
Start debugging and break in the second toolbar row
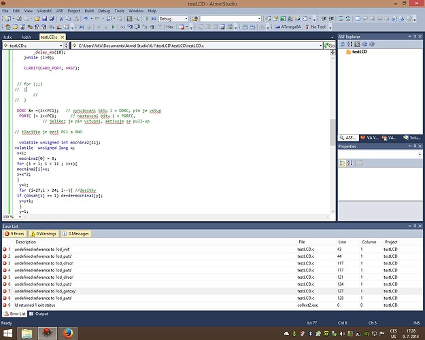tap(82, 27)
